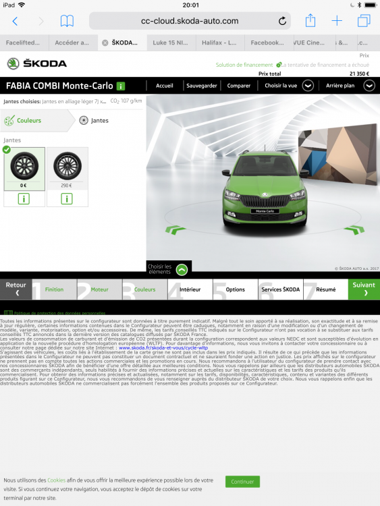Select the 290 € alloy wheel
Screen dimensions: 380x506
click(67, 169)
